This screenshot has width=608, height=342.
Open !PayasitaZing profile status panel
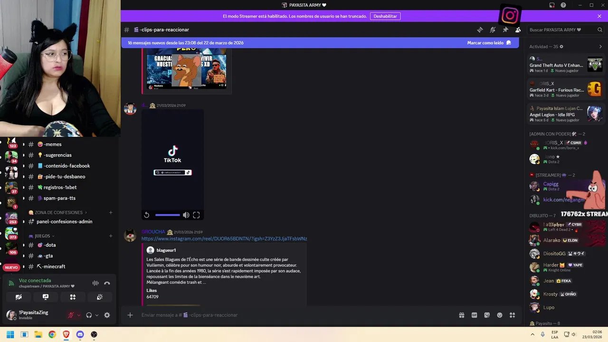33,315
